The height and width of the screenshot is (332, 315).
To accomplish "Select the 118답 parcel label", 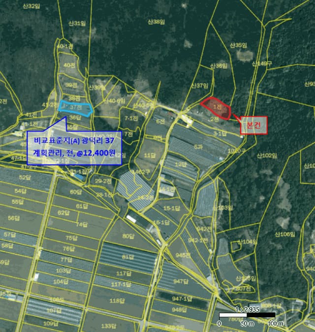I will [117, 301].
